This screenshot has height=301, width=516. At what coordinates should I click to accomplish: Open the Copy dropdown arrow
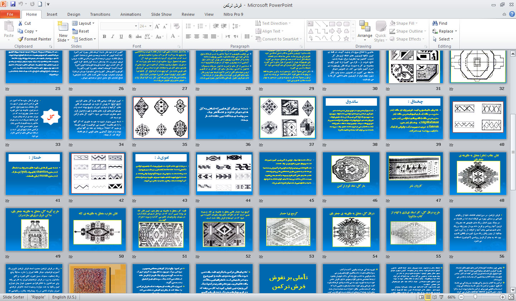(37, 31)
